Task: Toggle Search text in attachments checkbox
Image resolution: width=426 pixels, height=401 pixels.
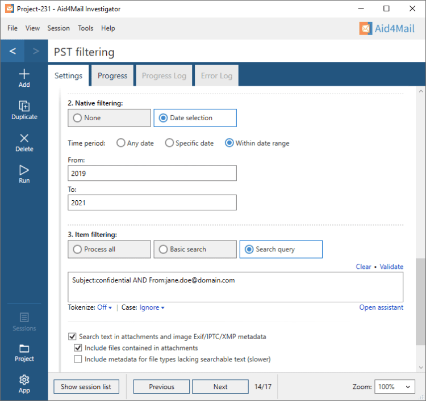Action: (72, 336)
